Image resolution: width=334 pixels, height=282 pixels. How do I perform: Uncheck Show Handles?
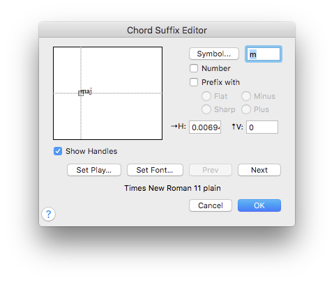pyautogui.click(x=58, y=151)
